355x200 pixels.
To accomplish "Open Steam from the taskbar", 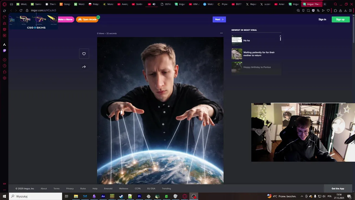I will (121, 196).
